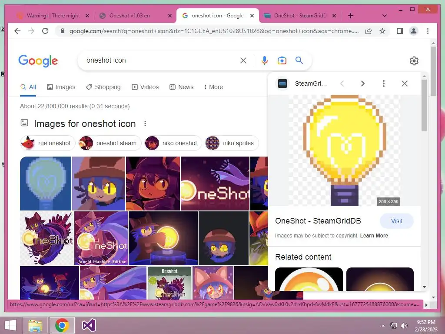The image size is (445, 334).
Task: Select the 'niko oneshot' suggestion chip
Action: [x=173, y=143]
